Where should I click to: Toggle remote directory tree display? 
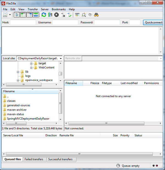click(x=29, y=15)
